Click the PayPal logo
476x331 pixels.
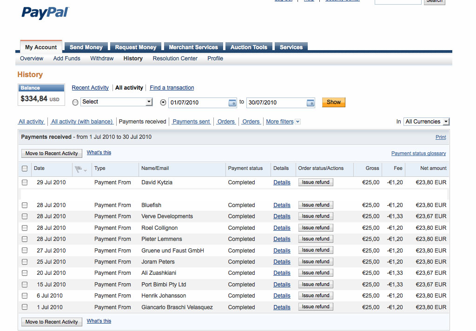(x=45, y=13)
